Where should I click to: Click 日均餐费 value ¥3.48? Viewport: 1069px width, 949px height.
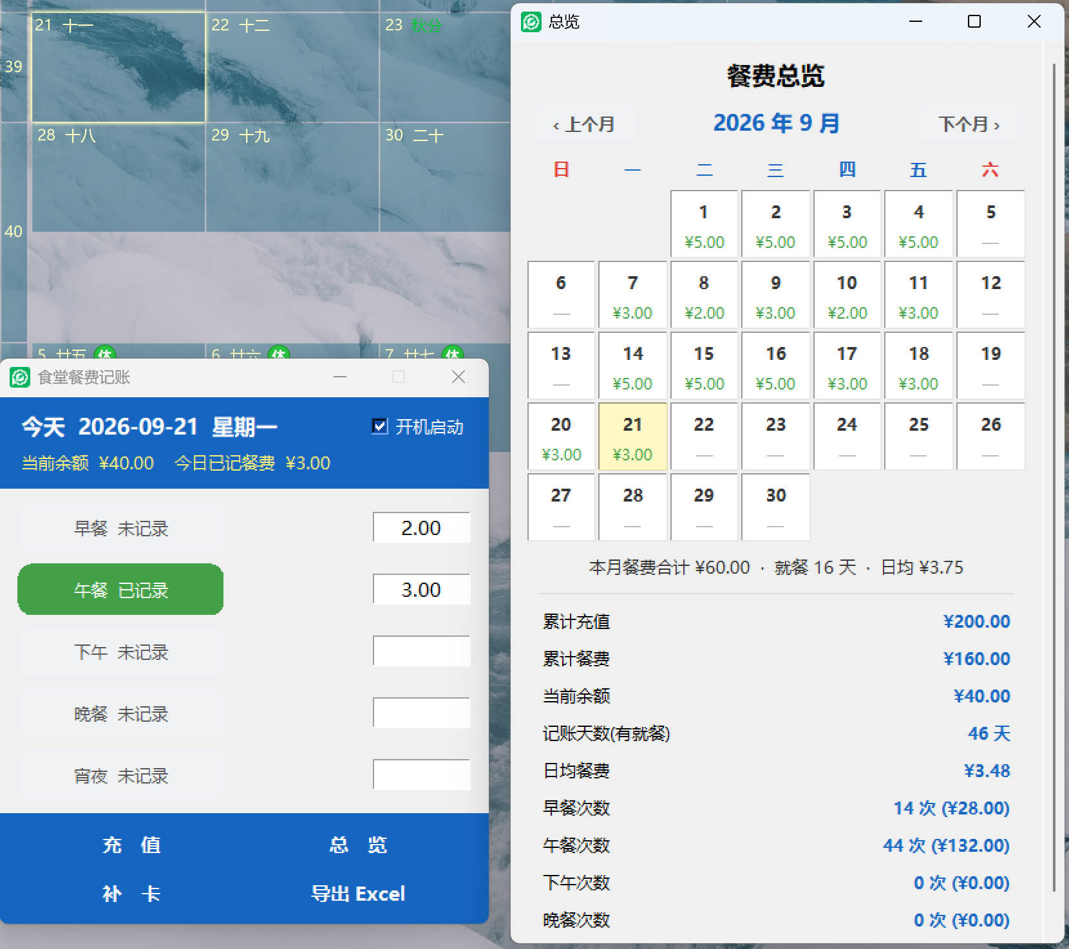(x=987, y=771)
